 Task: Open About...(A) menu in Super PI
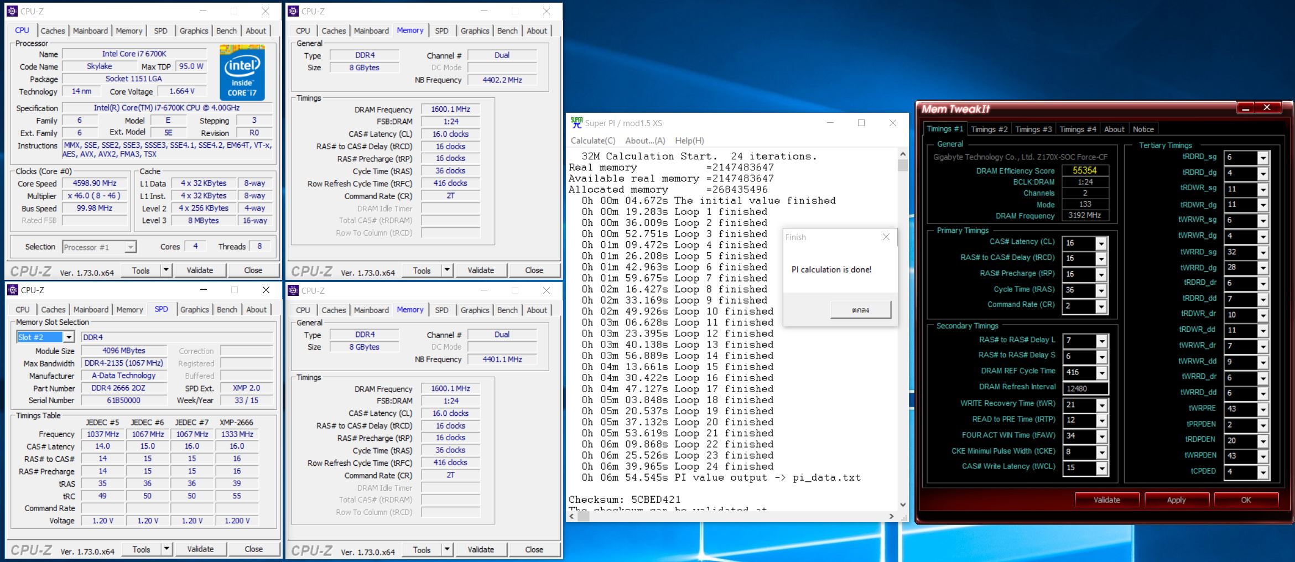point(645,140)
